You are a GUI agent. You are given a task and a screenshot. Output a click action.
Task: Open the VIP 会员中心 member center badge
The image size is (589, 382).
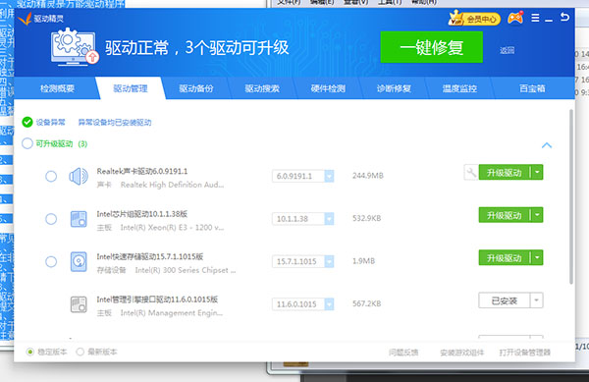coord(474,18)
